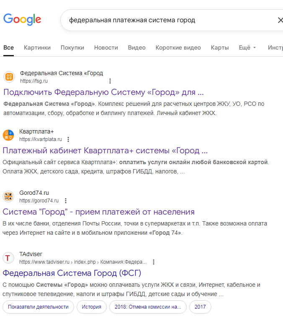This screenshot has height=317, width=283.
Task: Open the Карты tab
Action: coord(220,47)
